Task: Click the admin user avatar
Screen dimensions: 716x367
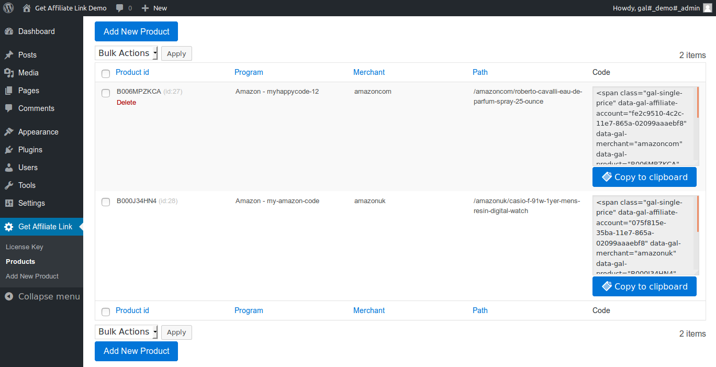Action: [x=707, y=8]
